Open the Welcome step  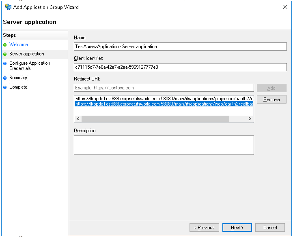tap(18, 44)
